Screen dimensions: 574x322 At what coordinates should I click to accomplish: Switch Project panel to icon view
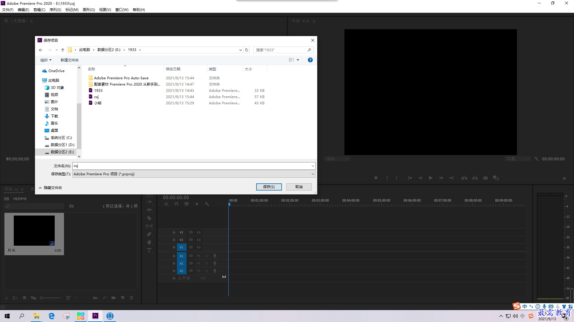[x=25, y=298]
